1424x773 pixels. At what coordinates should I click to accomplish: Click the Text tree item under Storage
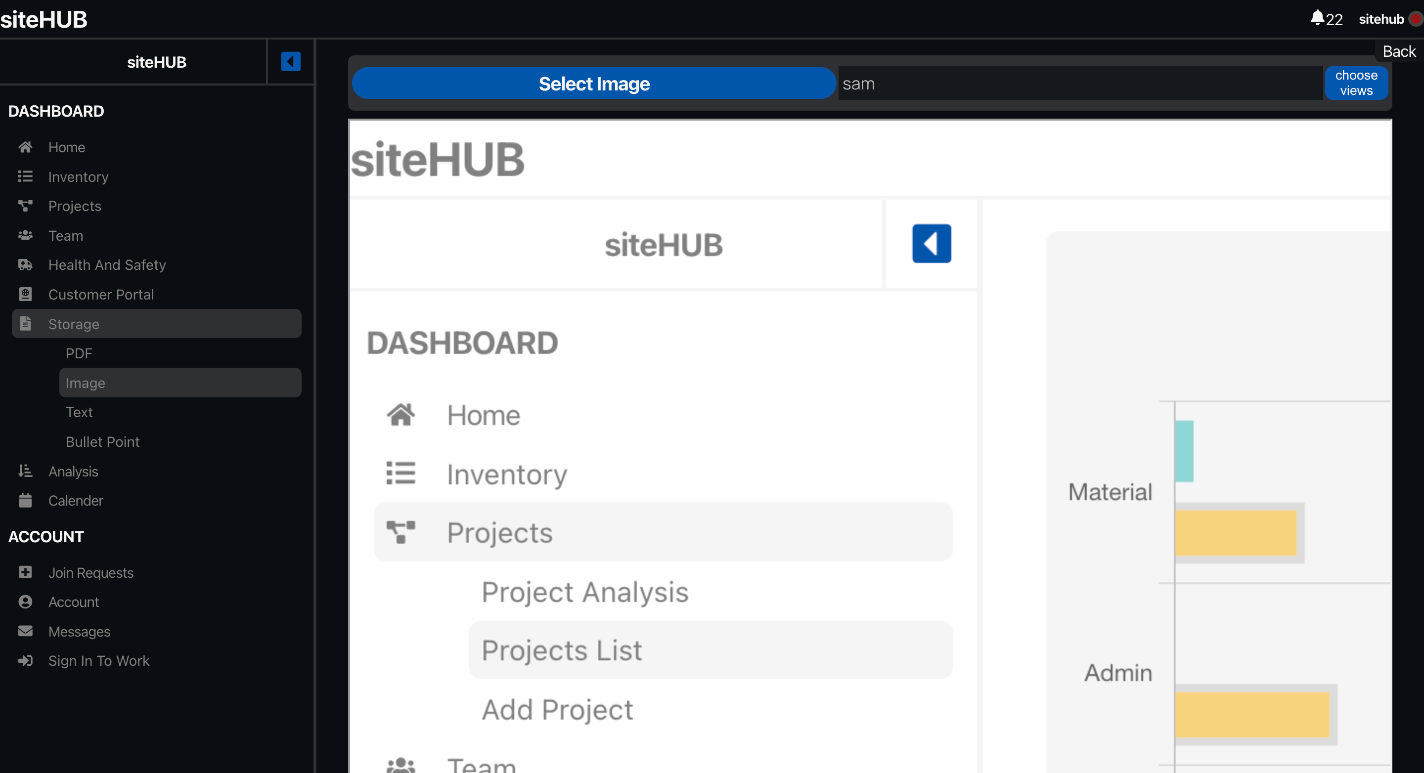point(79,411)
